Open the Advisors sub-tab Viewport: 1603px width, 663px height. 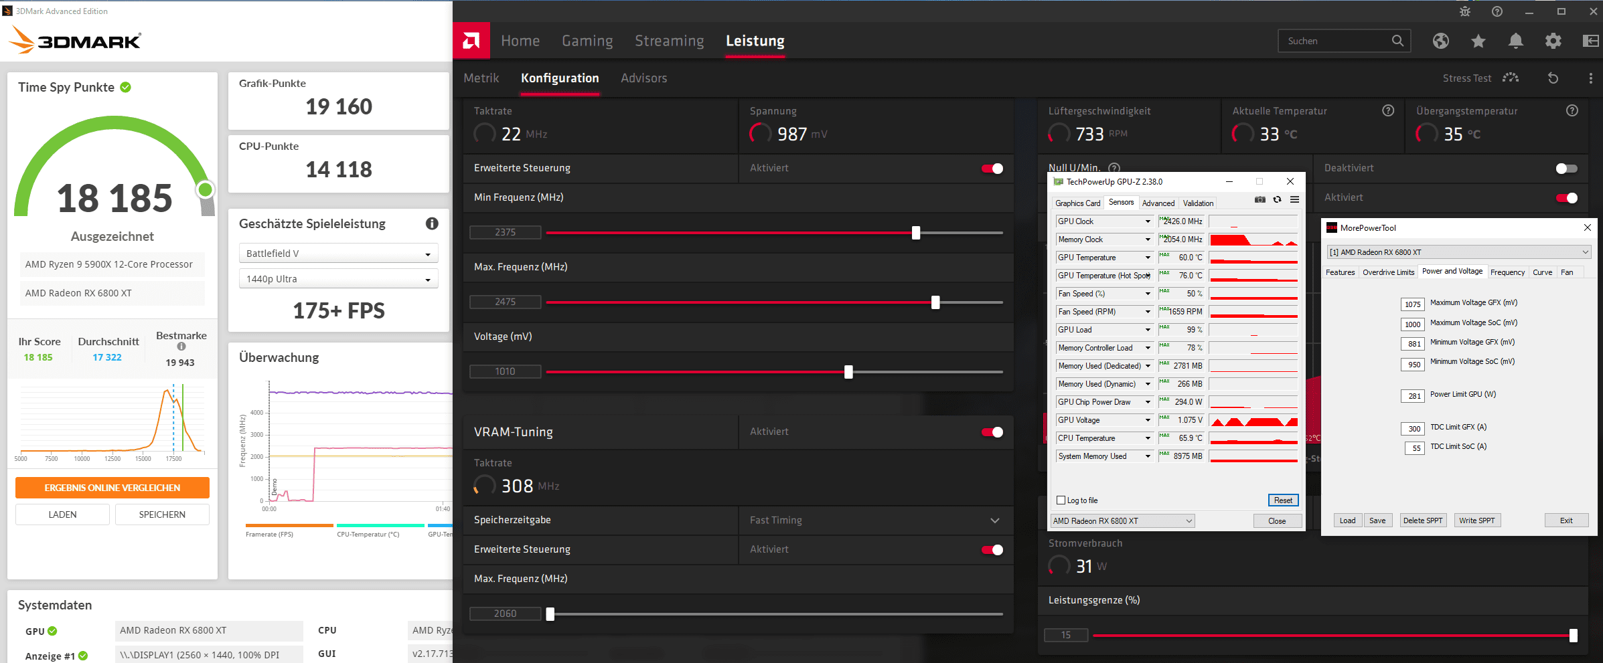pyautogui.click(x=644, y=78)
